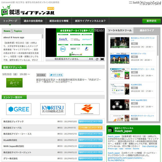This screenshot has width=162, height=162.
Task: Select the ソーシャルストリーム tab
Action: click(120, 30)
